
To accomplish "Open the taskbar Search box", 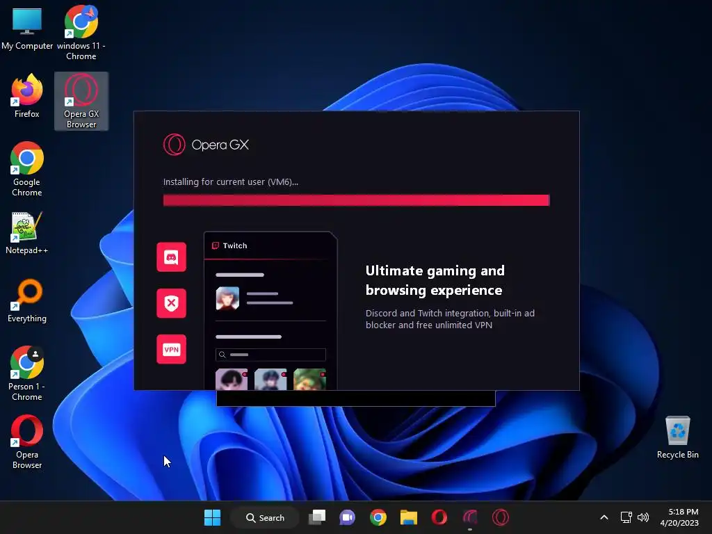I will (265, 517).
